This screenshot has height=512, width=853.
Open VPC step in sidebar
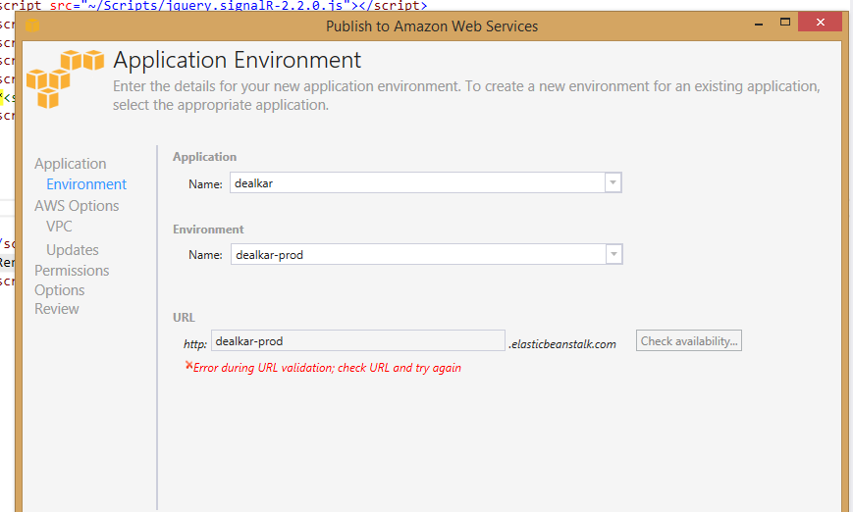[x=59, y=227]
